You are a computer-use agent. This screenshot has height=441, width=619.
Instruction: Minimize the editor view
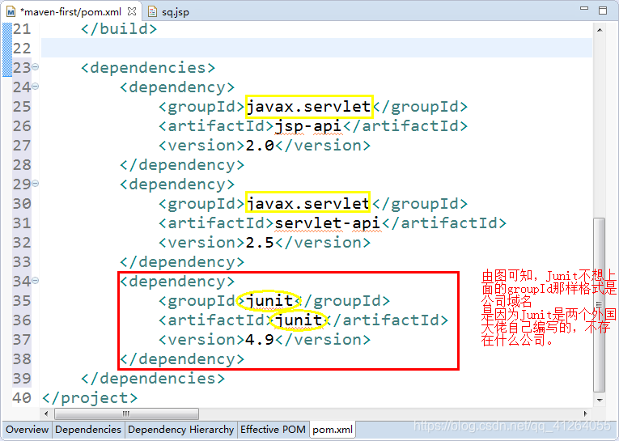[584, 8]
